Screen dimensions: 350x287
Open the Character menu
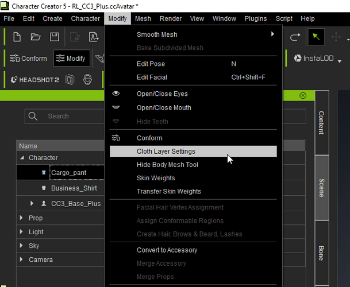point(86,18)
